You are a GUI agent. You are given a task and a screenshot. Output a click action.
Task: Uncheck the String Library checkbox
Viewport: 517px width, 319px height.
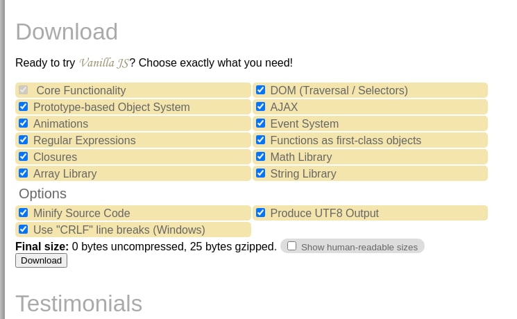point(260,173)
